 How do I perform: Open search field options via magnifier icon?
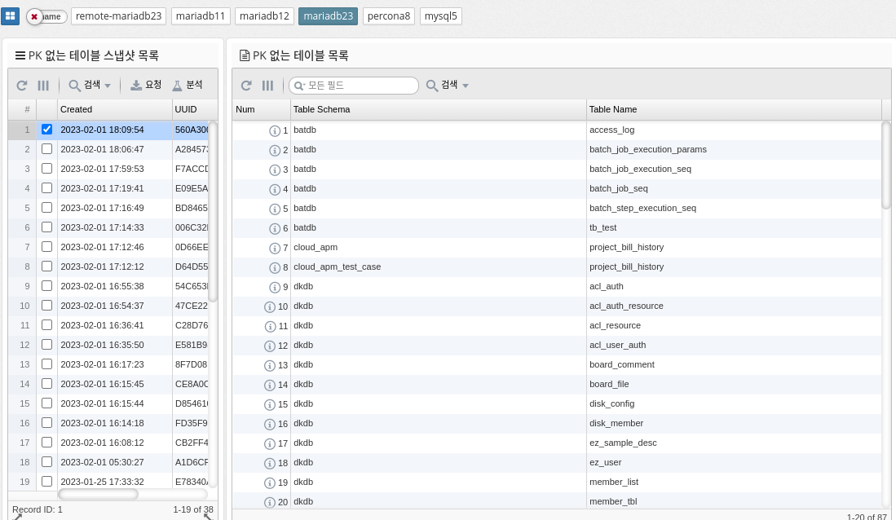point(299,86)
